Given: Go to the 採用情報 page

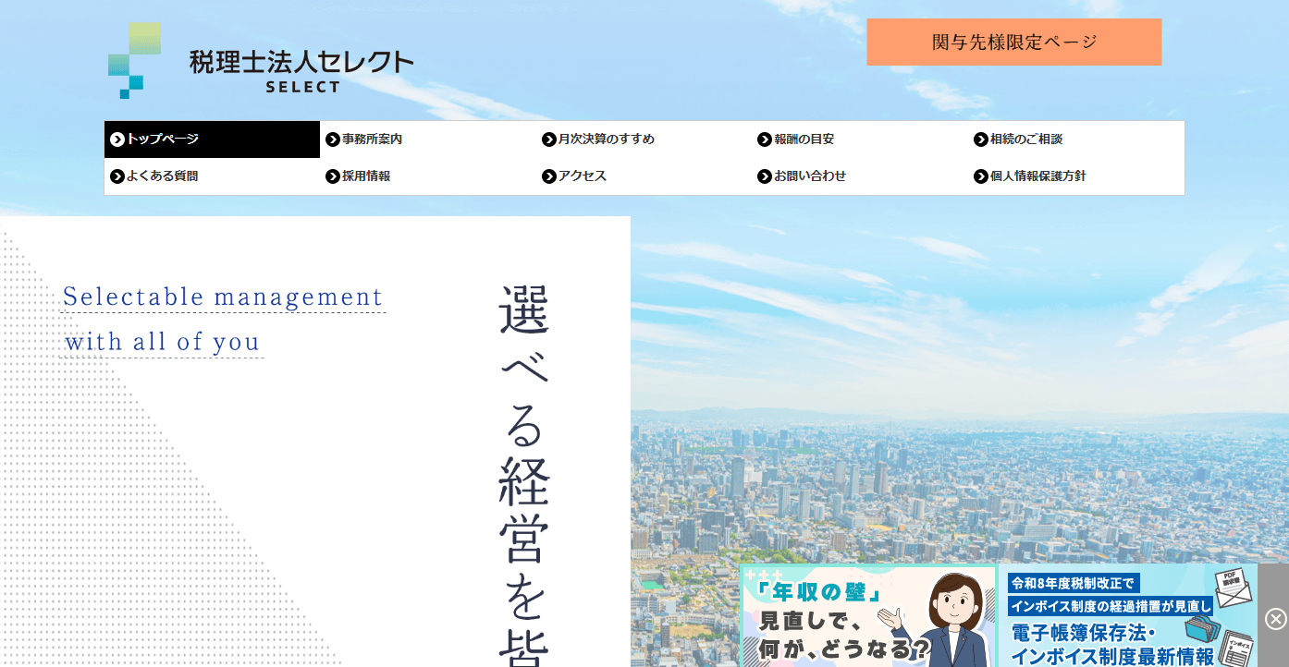Looking at the screenshot, I should pyautogui.click(x=428, y=176).
